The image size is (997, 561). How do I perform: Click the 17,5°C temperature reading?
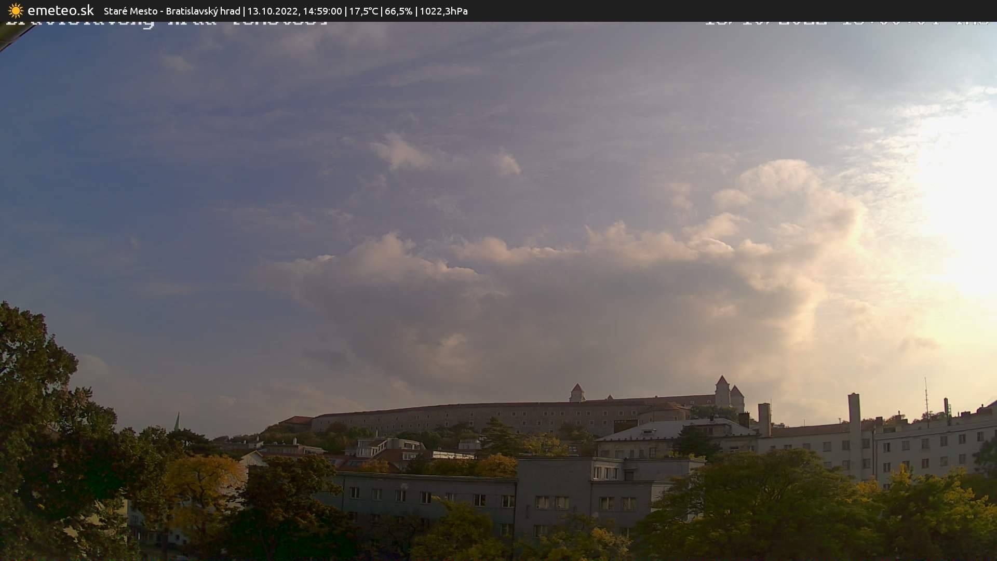(x=363, y=11)
